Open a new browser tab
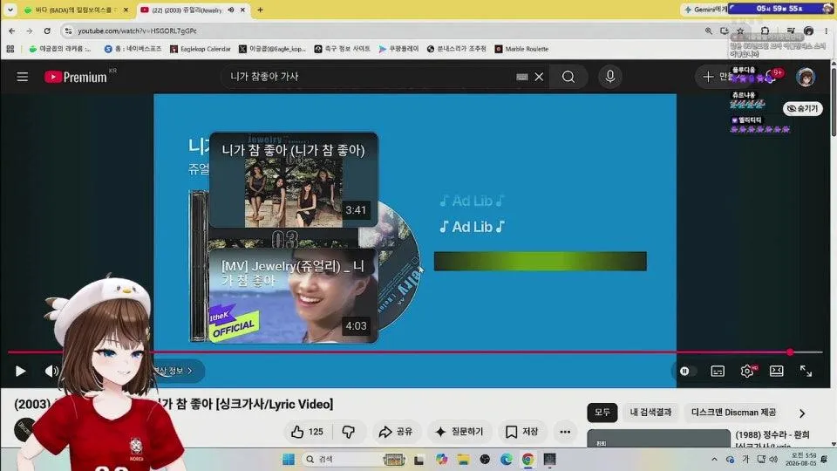Image resolution: width=837 pixels, height=471 pixels. pos(260,10)
